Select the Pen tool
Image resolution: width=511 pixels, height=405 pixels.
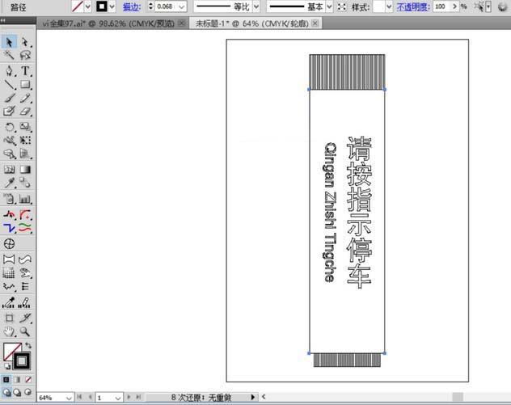(9, 70)
